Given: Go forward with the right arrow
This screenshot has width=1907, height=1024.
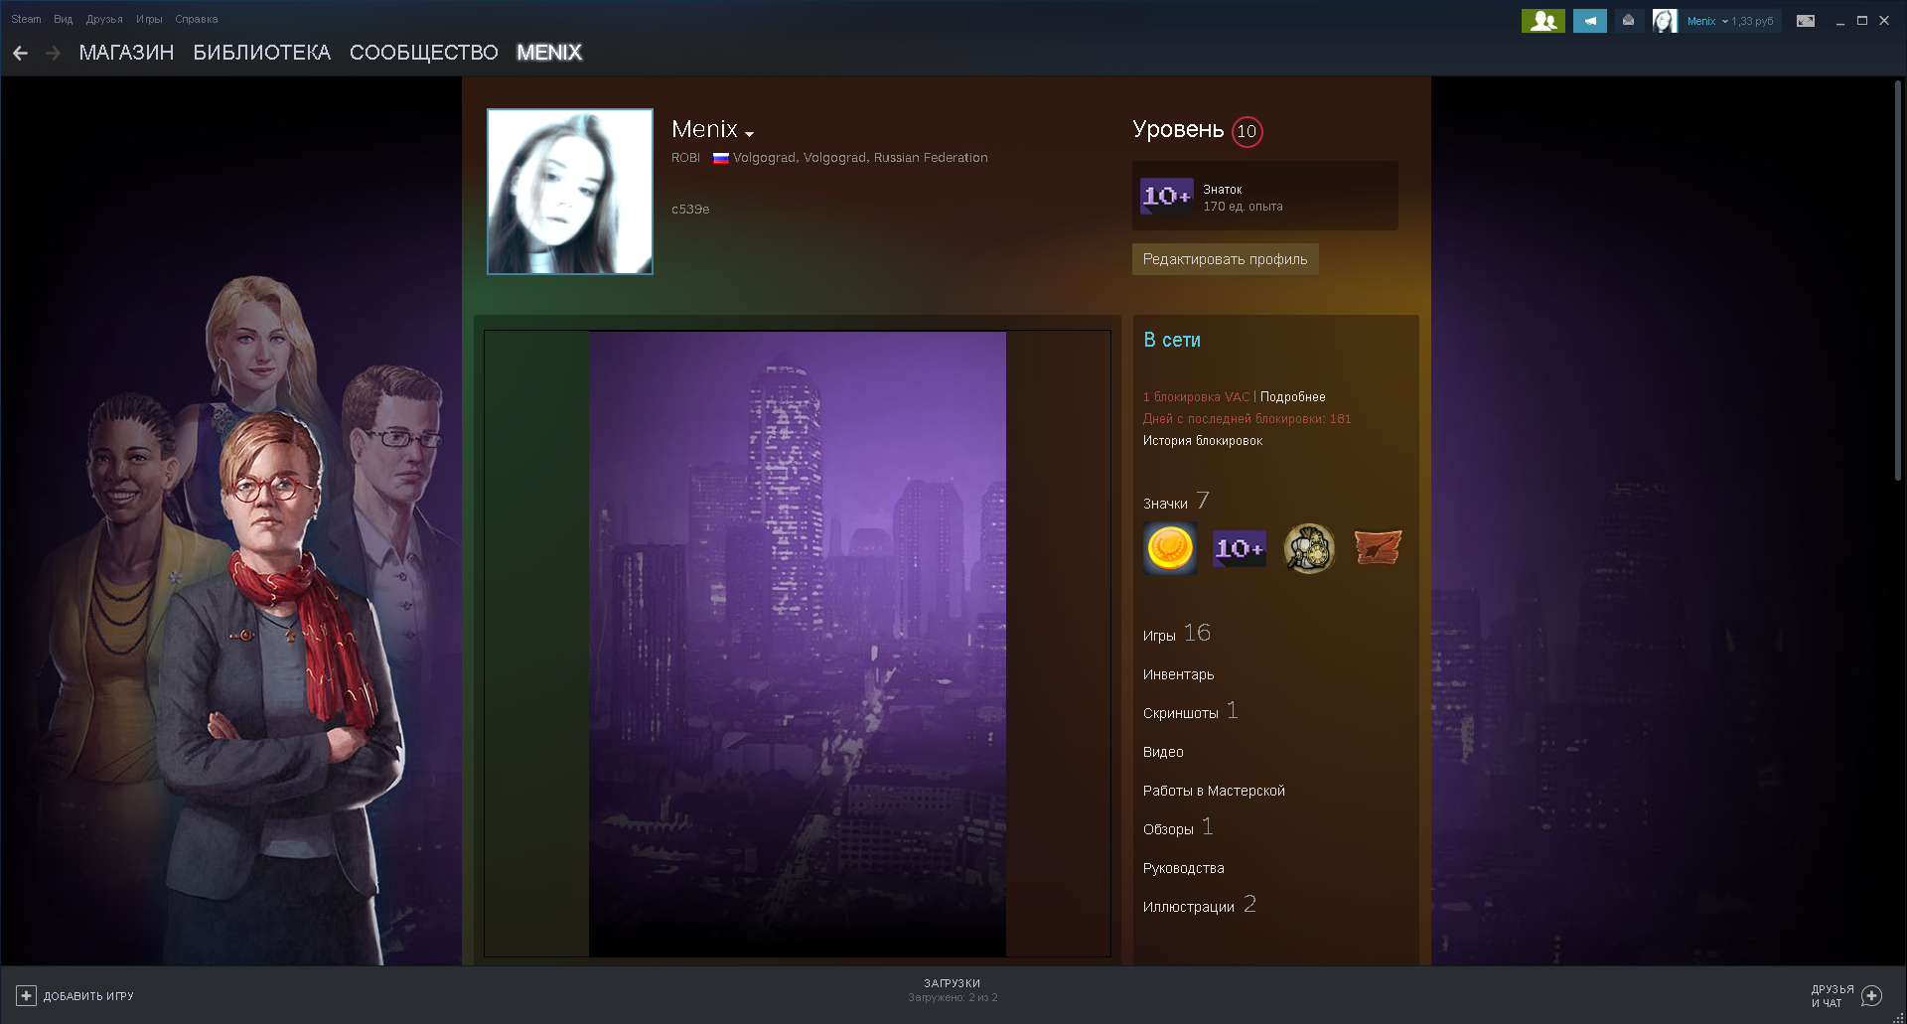Looking at the screenshot, I should tap(53, 53).
